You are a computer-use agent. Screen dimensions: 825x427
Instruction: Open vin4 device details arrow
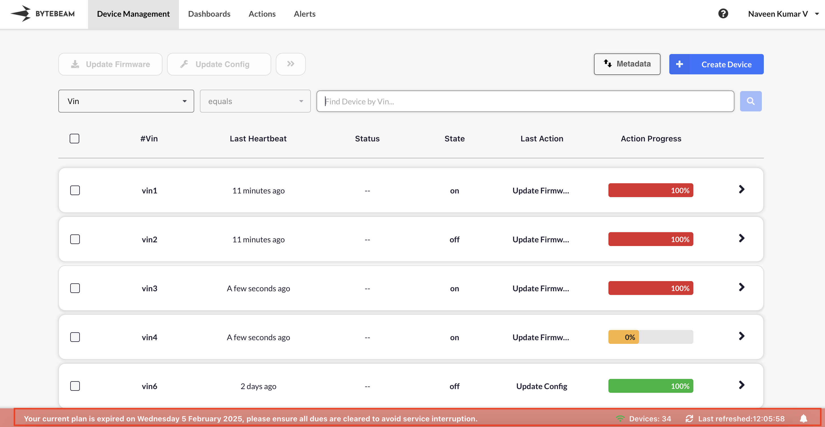click(741, 336)
